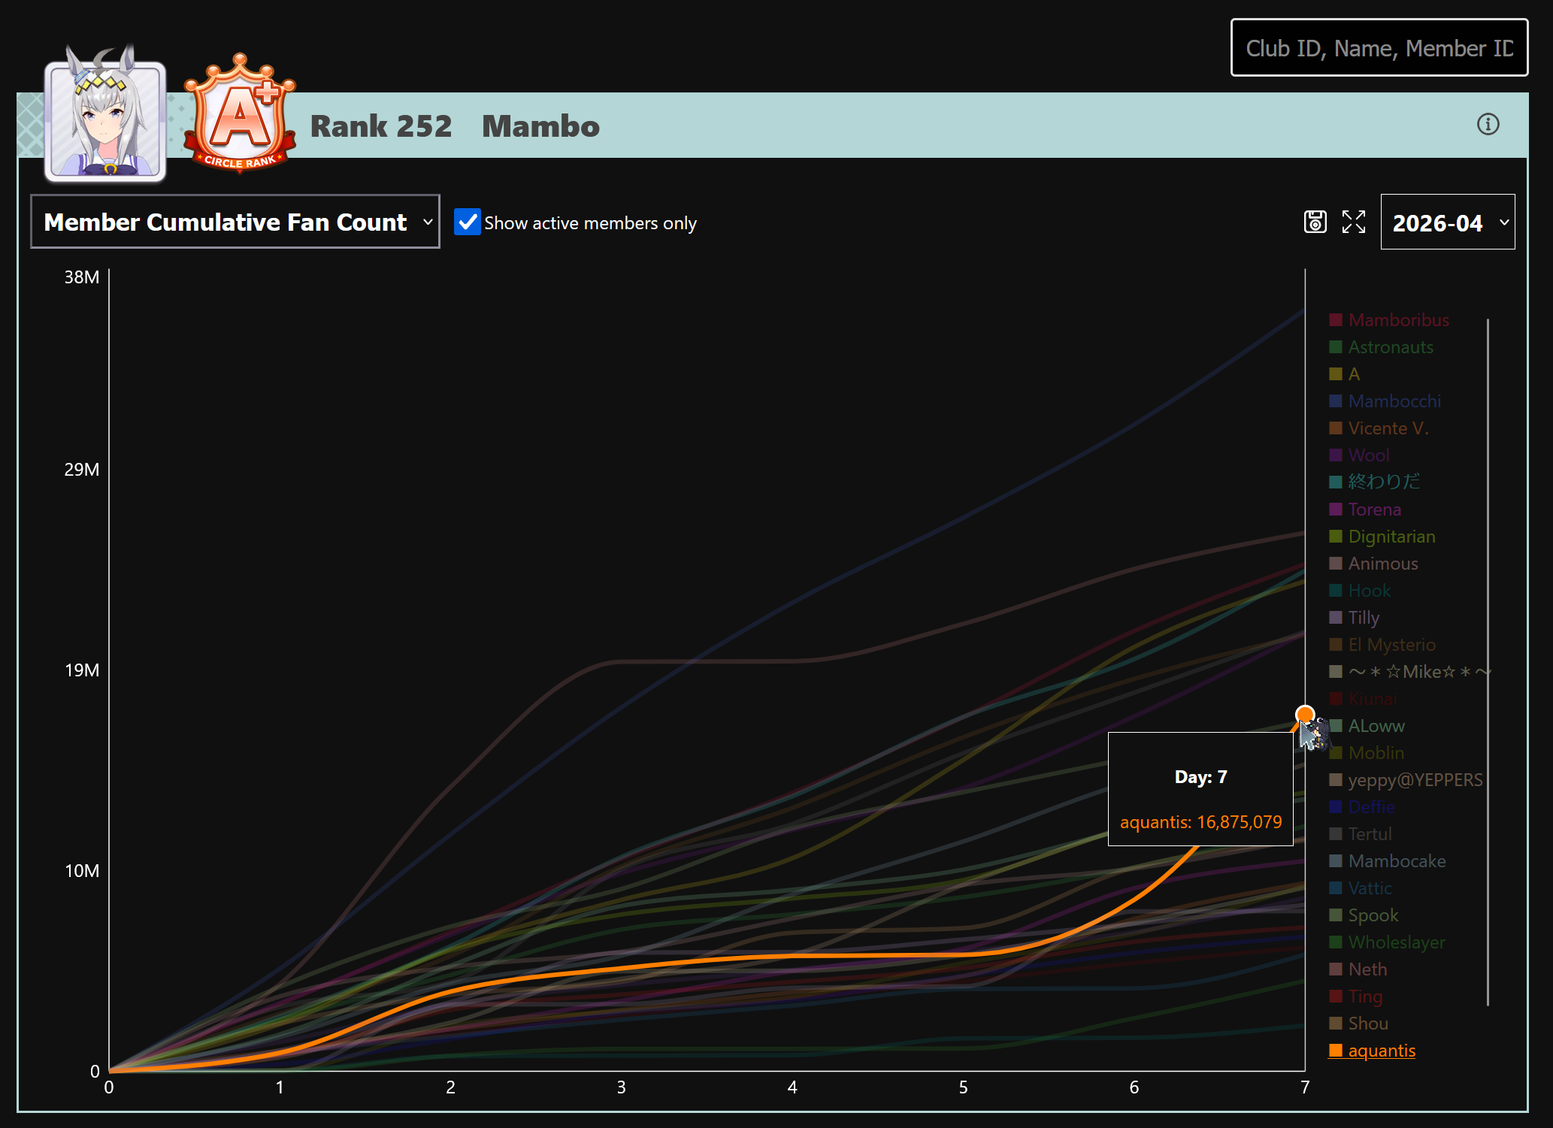
Task: Click Astronauts green legend swatch
Action: 1336,347
